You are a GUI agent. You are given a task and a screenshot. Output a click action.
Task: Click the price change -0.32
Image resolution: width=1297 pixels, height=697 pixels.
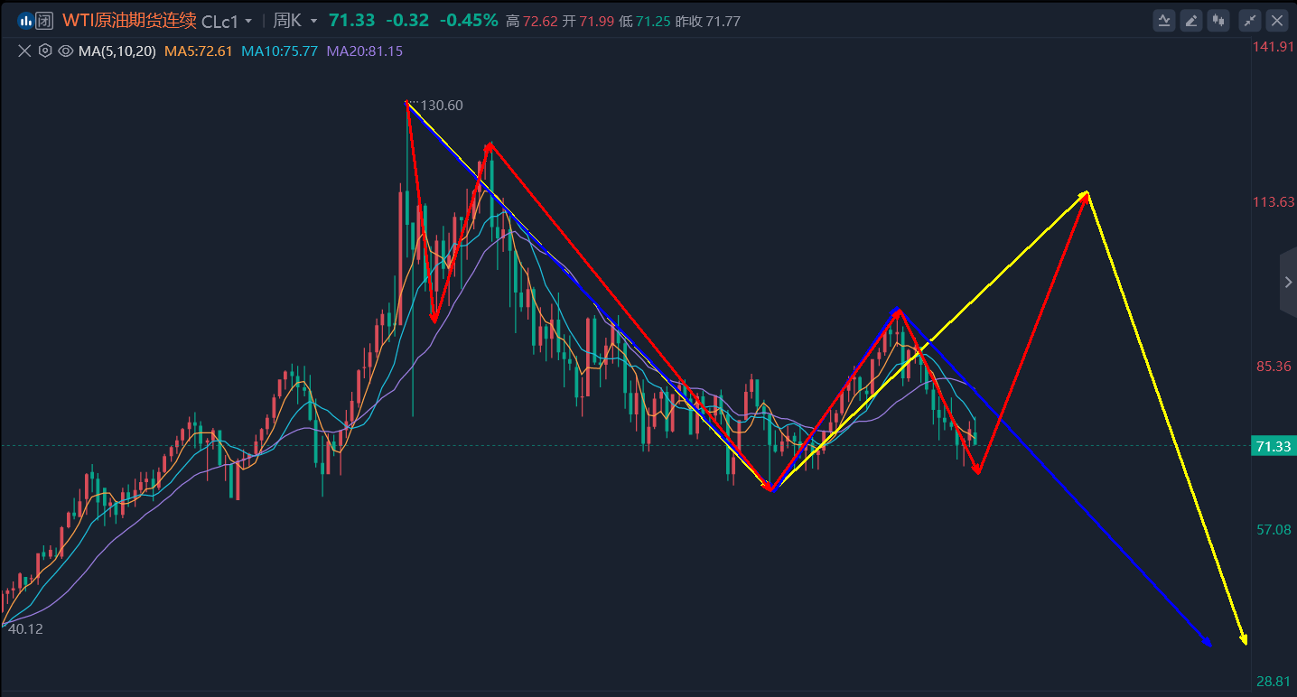coord(407,20)
